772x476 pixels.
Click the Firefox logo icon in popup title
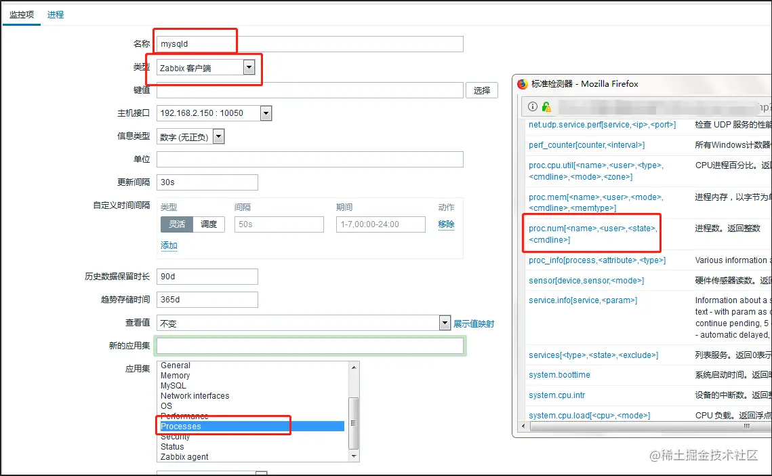point(523,84)
